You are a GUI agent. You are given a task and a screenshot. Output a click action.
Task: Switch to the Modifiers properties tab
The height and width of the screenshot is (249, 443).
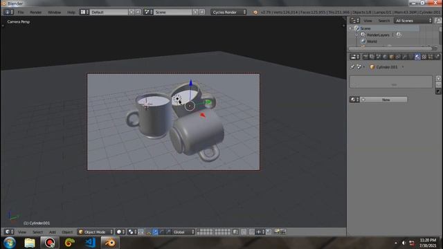(404, 57)
